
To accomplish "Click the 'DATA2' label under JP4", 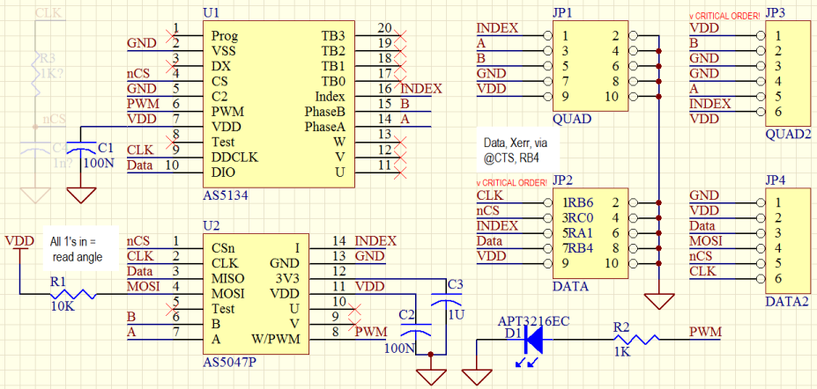I will click(x=788, y=302).
